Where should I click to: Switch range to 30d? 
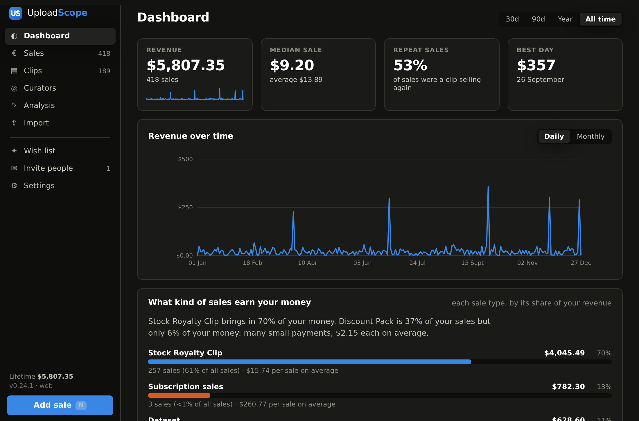coord(512,19)
